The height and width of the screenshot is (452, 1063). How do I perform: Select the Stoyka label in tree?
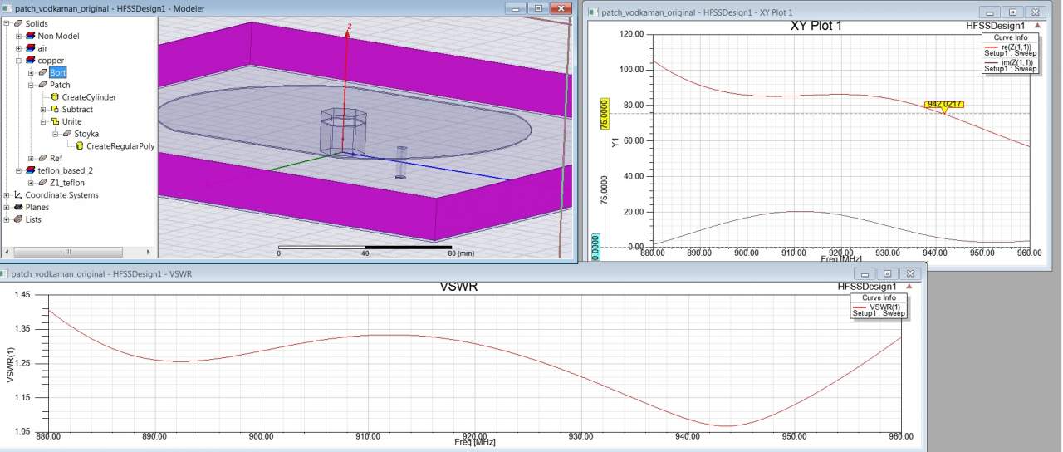click(x=86, y=134)
